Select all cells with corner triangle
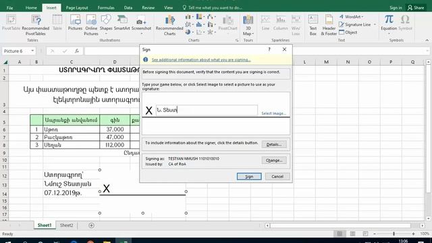This screenshot has width=432, height=243. click(x=5, y=62)
